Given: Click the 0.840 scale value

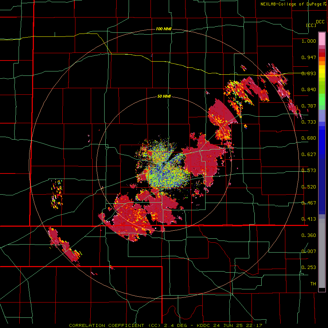Looking at the screenshot, I should 309,90.
